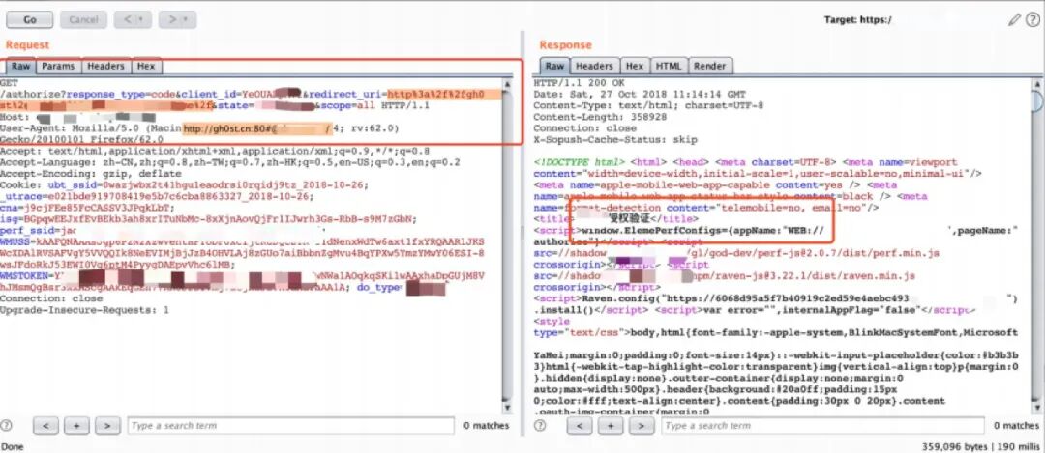
Task: Switch to Response Render tab
Action: pyautogui.click(x=710, y=66)
